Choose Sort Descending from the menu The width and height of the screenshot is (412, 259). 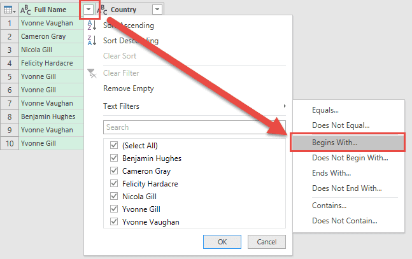coord(131,41)
